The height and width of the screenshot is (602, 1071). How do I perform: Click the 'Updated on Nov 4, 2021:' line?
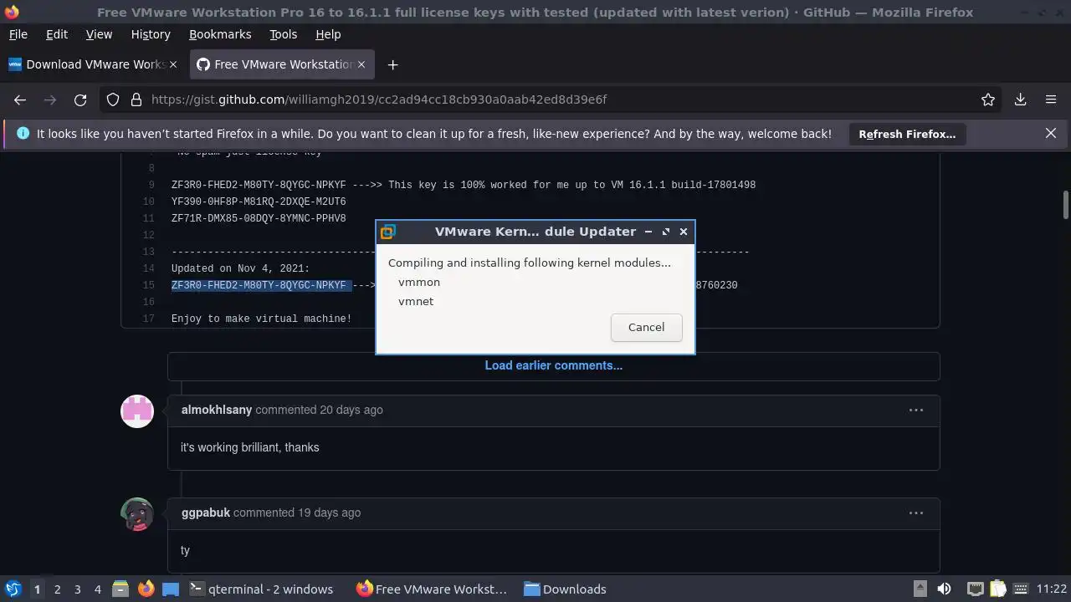point(240,268)
